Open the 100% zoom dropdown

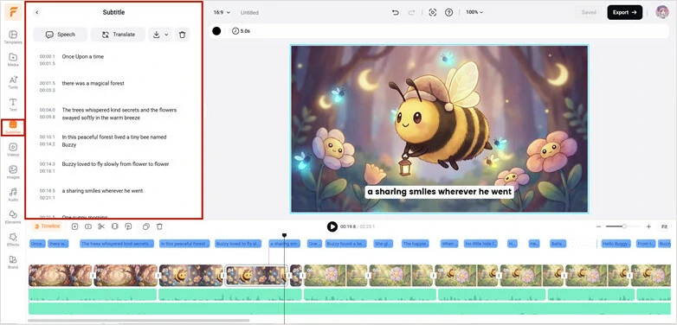tap(474, 12)
